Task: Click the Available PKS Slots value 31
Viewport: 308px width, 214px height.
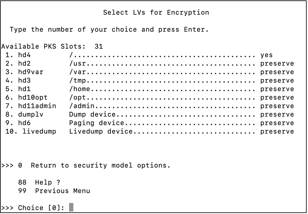Action: tap(99, 46)
